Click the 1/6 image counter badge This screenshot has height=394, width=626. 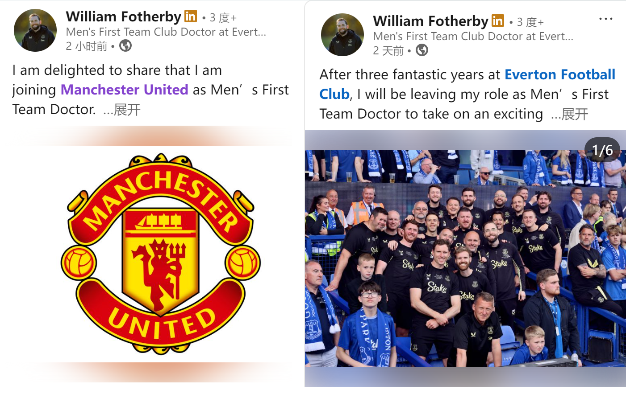pyautogui.click(x=602, y=150)
